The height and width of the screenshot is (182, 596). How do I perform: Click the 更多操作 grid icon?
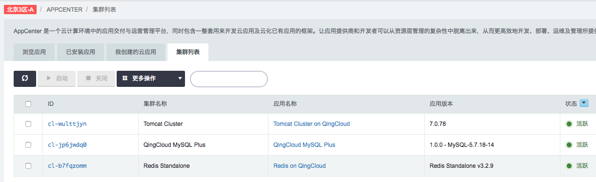click(x=125, y=79)
